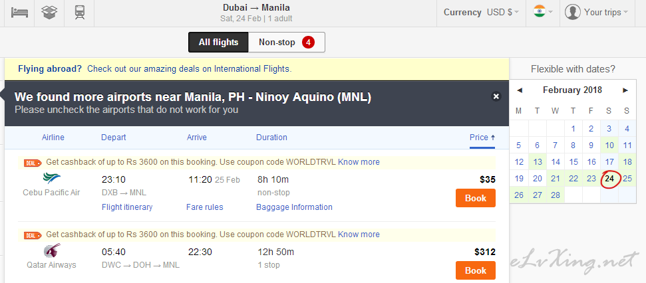Sort results by Duration column

pyautogui.click(x=271, y=138)
